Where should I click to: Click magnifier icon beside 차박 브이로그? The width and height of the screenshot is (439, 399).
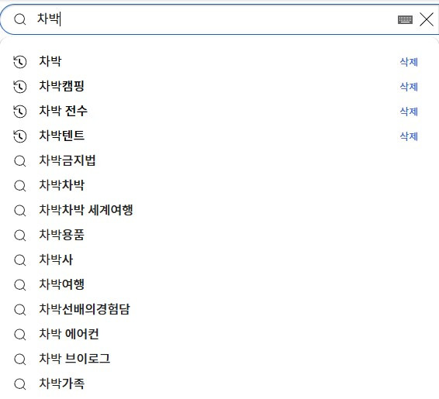[20, 359]
